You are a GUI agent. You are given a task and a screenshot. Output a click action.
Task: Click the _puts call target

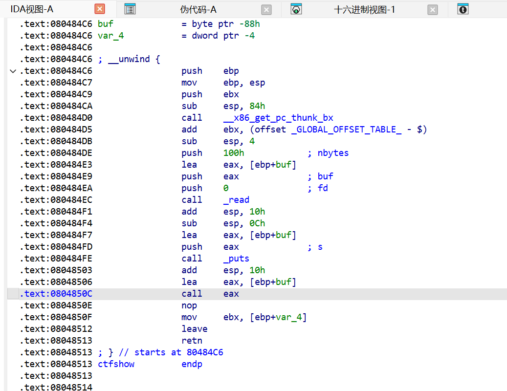click(236, 259)
